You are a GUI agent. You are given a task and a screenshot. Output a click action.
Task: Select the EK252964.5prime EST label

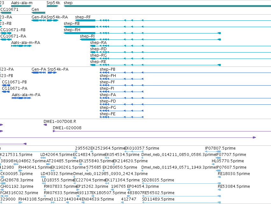point(108,148)
